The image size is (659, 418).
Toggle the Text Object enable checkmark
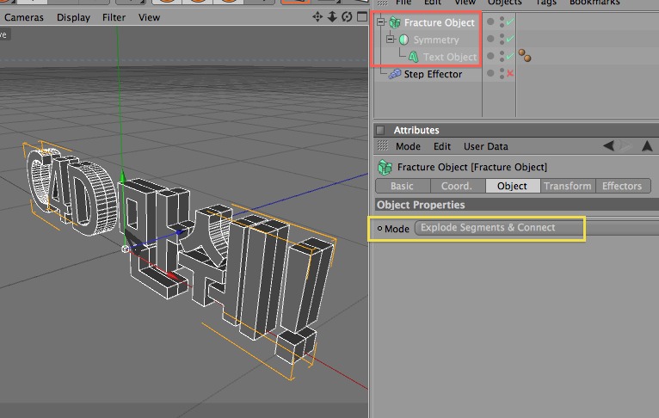point(510,56)
